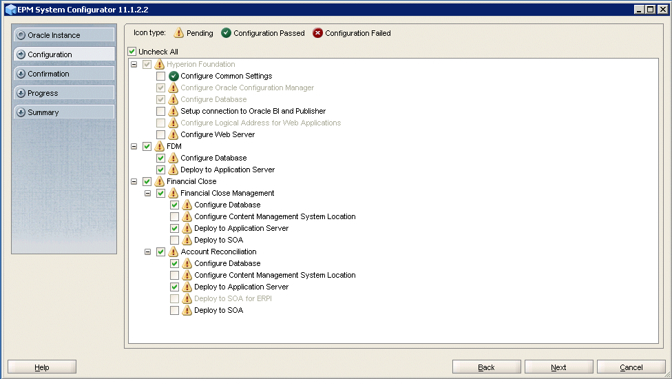672x379 pixels.
Task: Uncheck Deploy to Application Server under Financial Close Management
Action: pos(174,228)
